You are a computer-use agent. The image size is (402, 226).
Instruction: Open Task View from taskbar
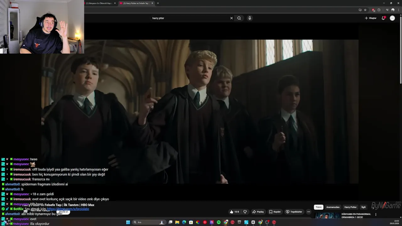tap(170, 222)
